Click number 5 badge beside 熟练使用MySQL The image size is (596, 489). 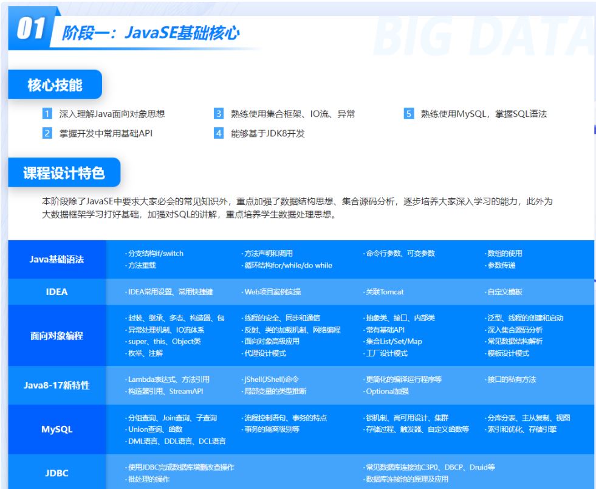[409, 114]
